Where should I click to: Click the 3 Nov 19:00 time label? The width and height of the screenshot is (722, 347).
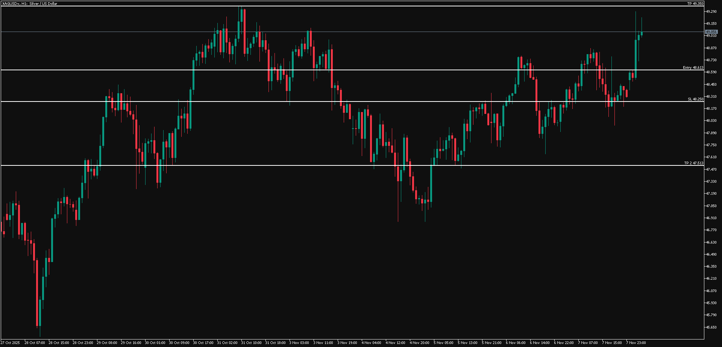click(x=347, y=343)
